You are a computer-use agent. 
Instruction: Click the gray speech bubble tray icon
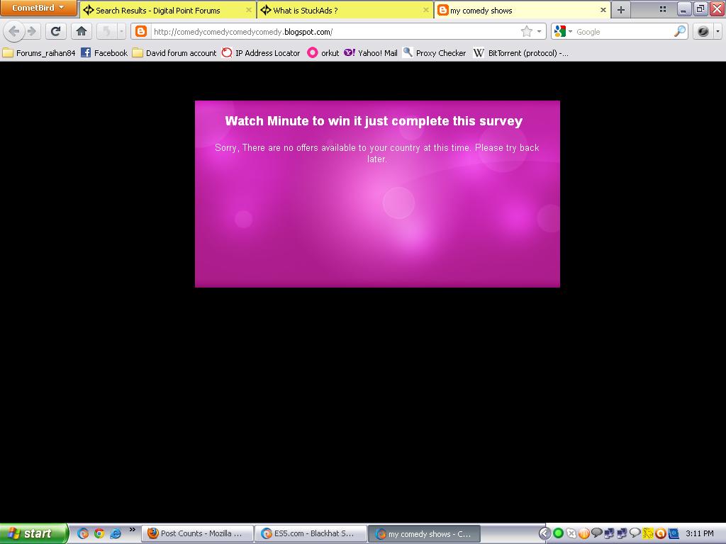[x=597, y=533]
